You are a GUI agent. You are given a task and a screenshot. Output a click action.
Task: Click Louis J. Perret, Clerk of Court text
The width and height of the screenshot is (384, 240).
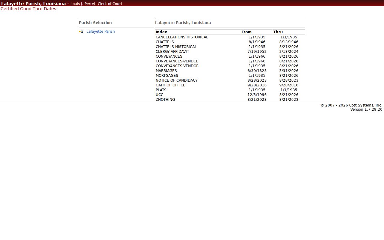pos(96,4)
